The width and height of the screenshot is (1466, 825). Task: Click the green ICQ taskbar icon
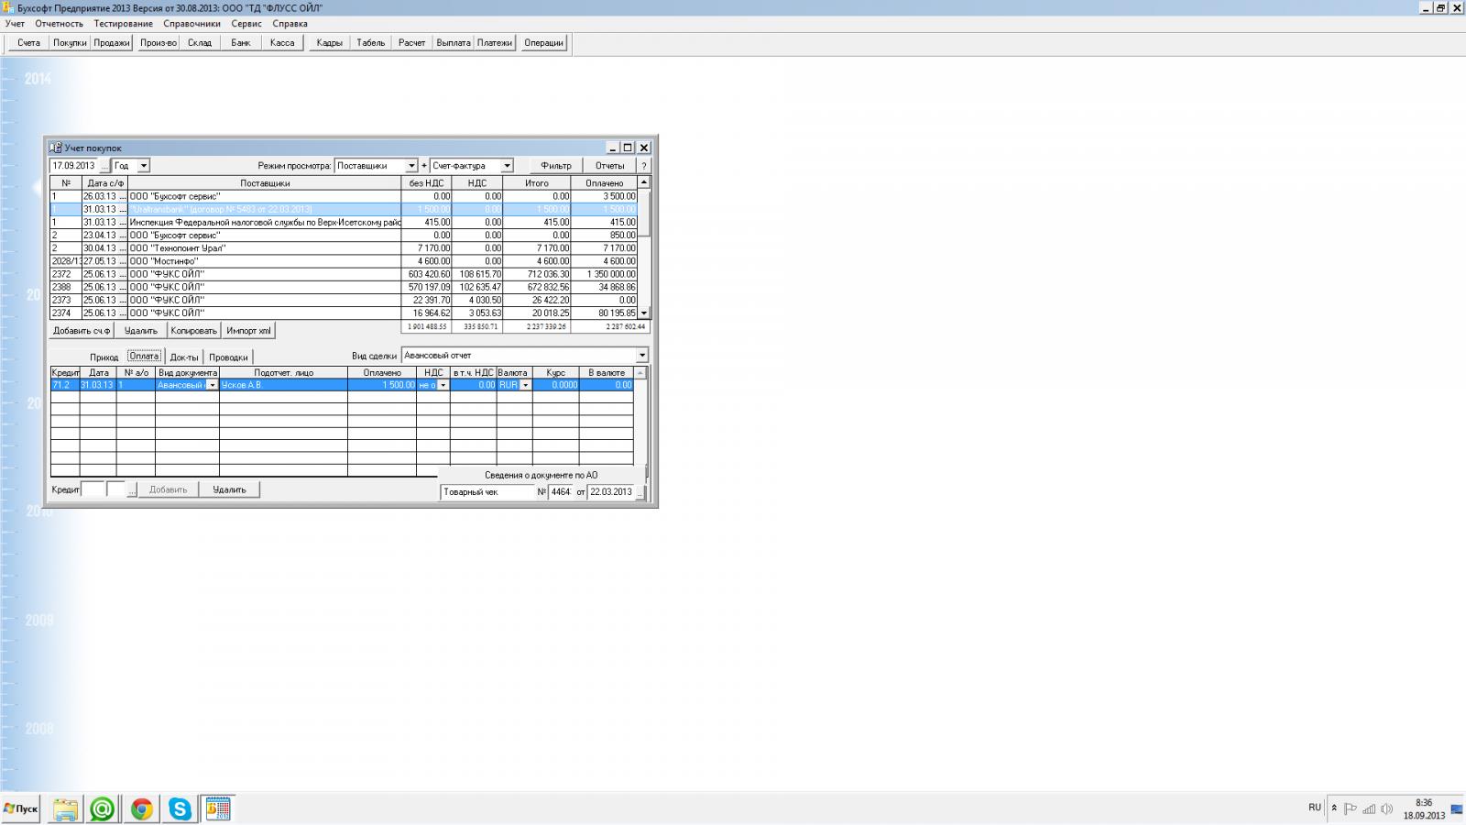pyautogui.click(x=103, y=808)
